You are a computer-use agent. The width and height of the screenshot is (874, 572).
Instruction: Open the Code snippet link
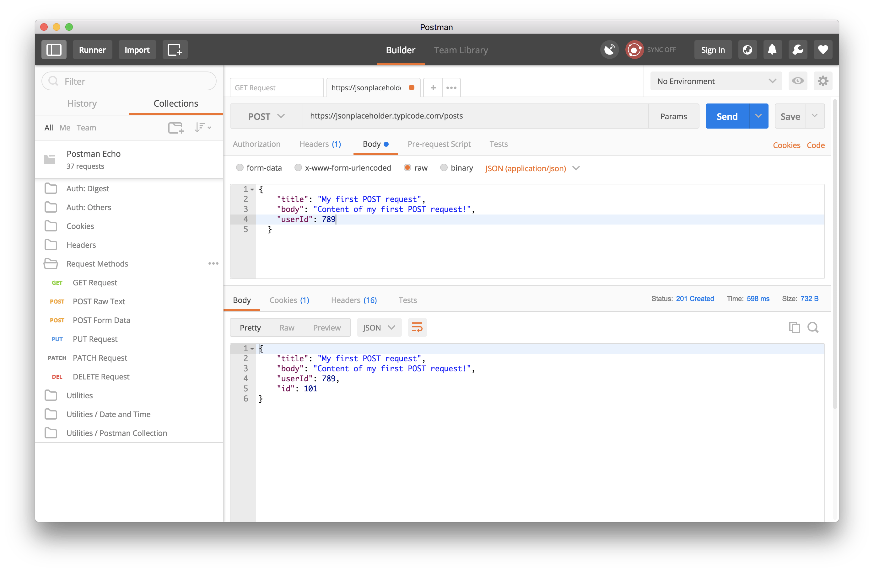click(816, 145)
